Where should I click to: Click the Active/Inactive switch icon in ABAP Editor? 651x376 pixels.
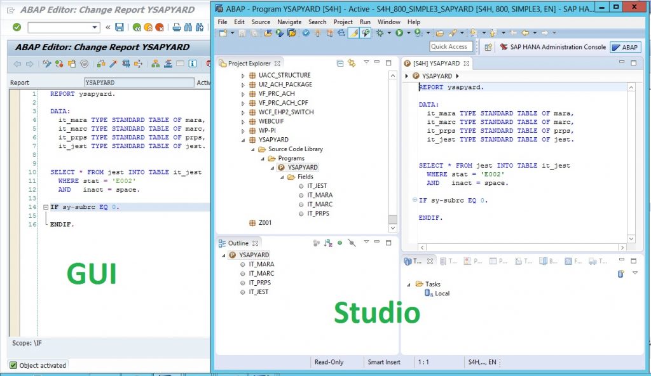(59, 64)
